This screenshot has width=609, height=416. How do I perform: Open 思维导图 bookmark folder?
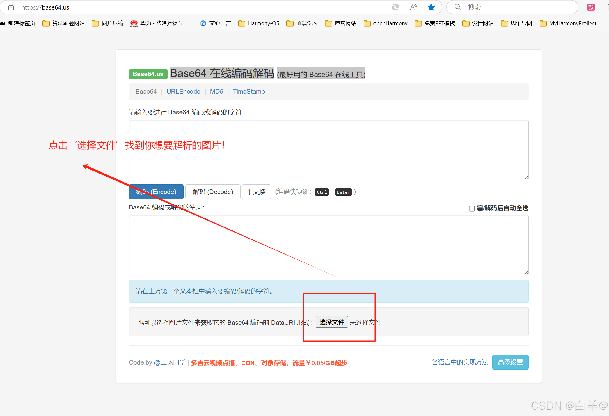pos(517,23)
